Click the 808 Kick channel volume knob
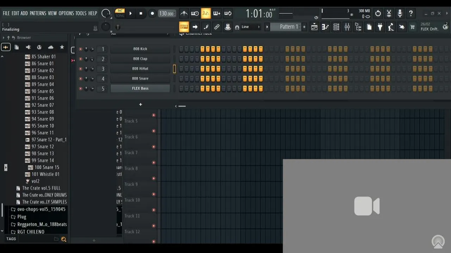Viewport: 451px width, 253px height. (92, 49)
